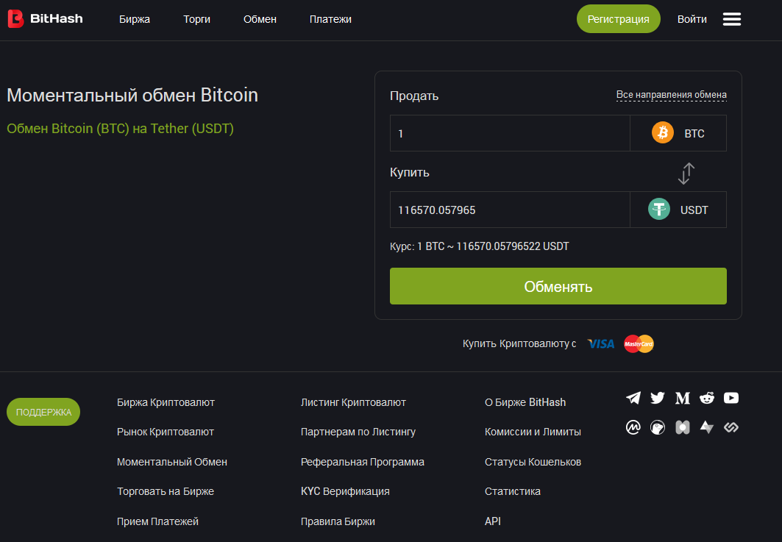Open API footer link
This screenshot has width=782, height=542.
click(492, 521)
